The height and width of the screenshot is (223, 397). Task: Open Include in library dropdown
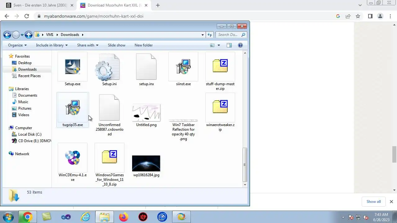(52, 45)
